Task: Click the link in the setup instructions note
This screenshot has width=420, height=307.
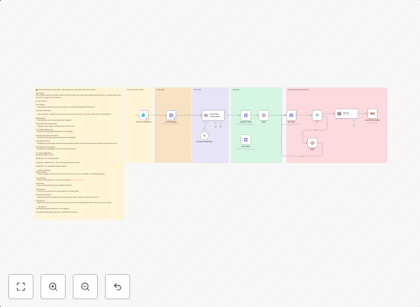Action: point(76,179)
